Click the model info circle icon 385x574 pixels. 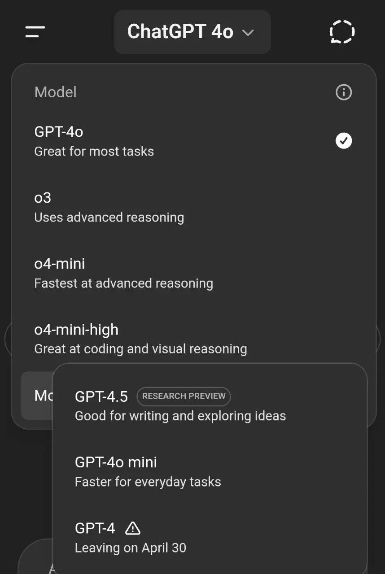click(344, 92)
